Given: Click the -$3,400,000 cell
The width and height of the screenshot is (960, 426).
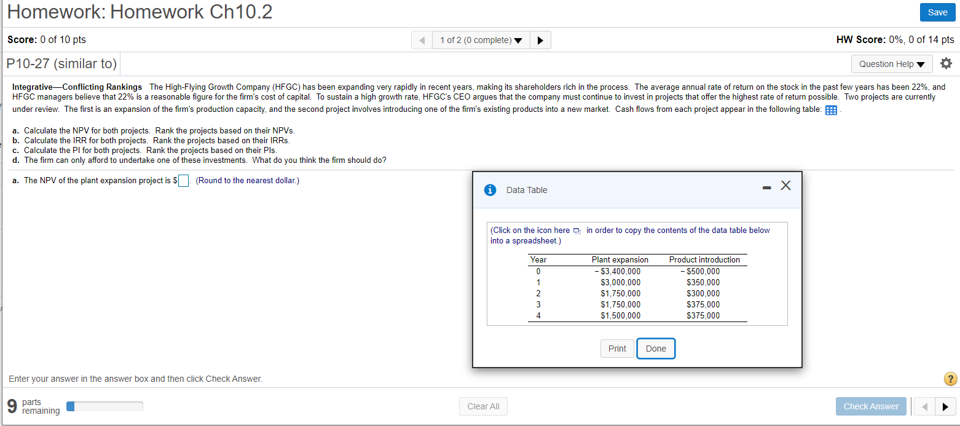Looking at the screenshot, I should [617, 271].
